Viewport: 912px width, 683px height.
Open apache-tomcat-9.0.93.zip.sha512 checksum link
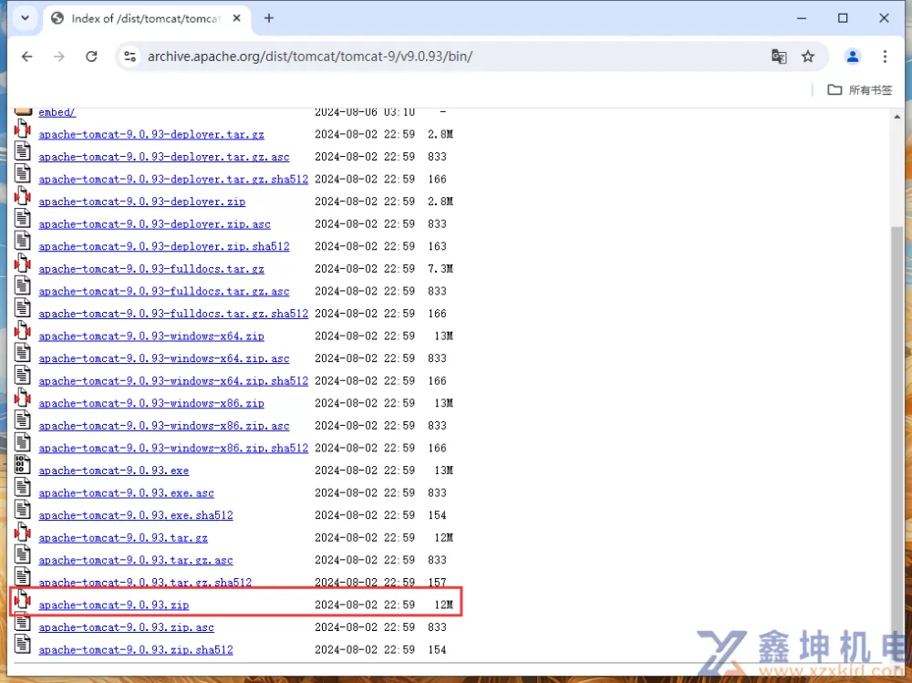pyautogui.click(x=136, y=650)
